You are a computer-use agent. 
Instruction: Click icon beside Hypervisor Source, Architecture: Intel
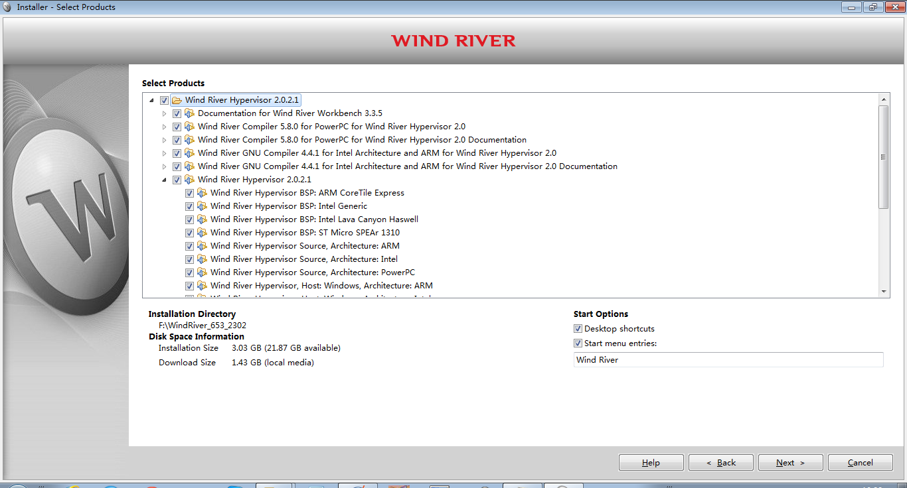pyautogui.click(x=202, y=259)
